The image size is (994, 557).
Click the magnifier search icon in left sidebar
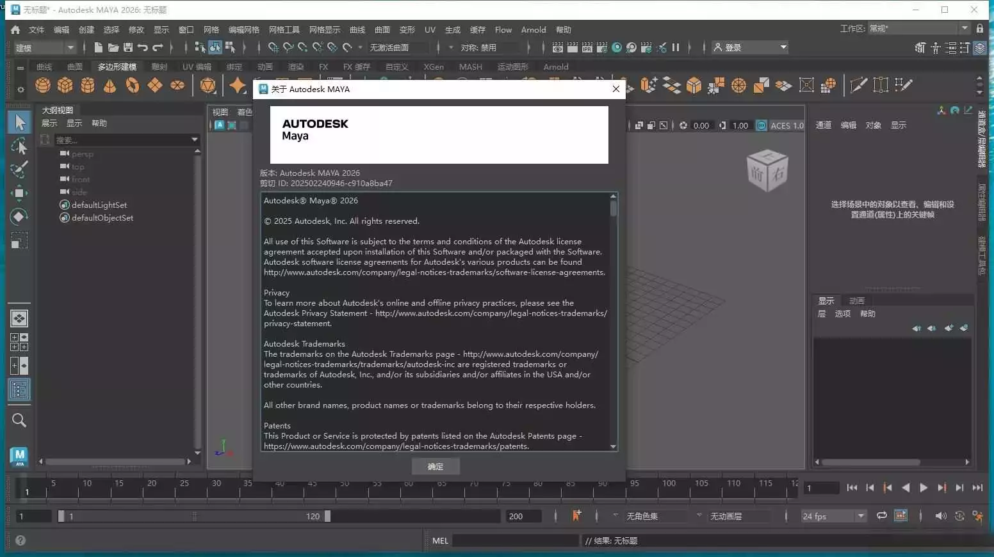pyautogui.click(x=19, y=420)
